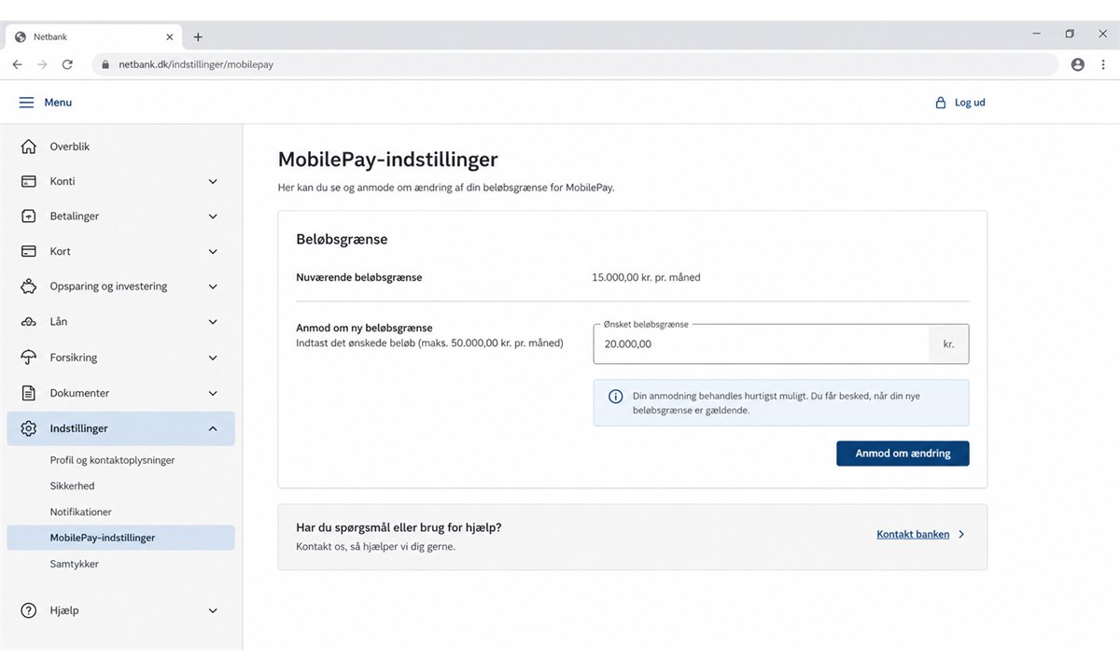
Task: Click the Betalinger payments icon
Action: (29, 217)
